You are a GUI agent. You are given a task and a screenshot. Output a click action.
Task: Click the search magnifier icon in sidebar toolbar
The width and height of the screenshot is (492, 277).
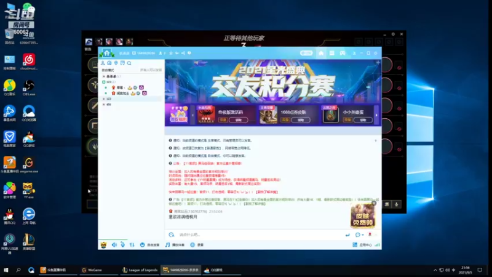129,63
